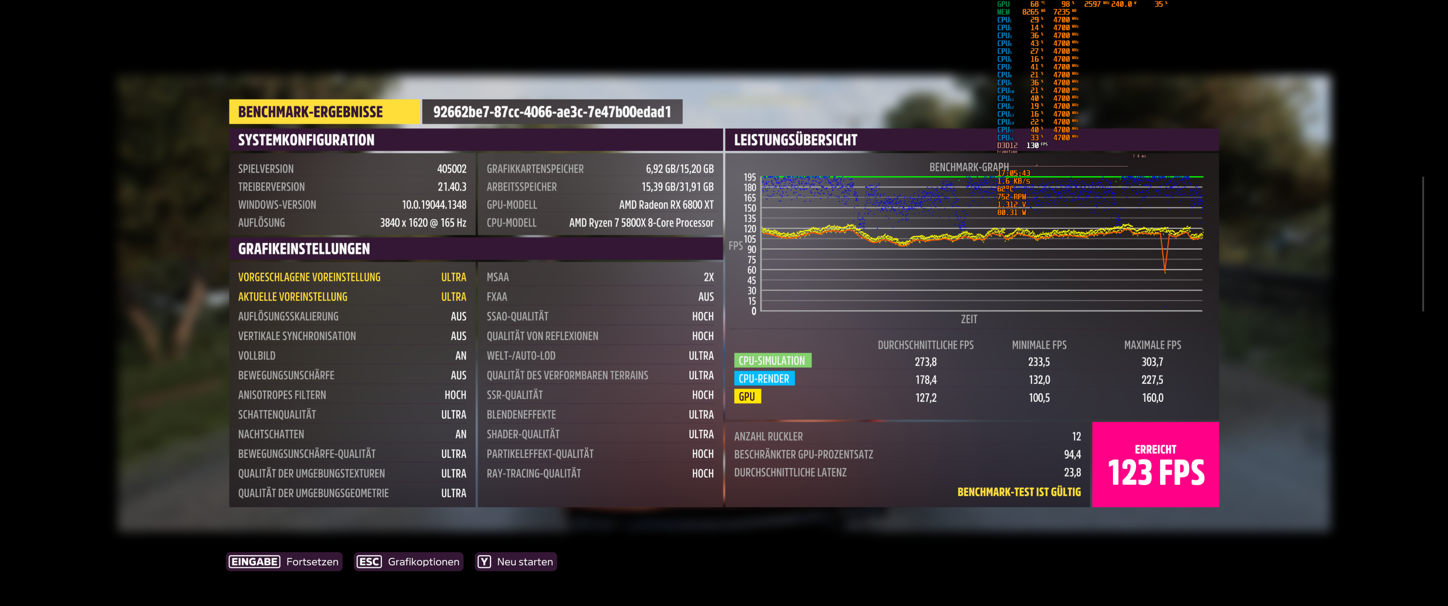The image size is (1448, 606).
Task: Click the thin scrollbar at right edge
Action: click(x=1423, y=245)
